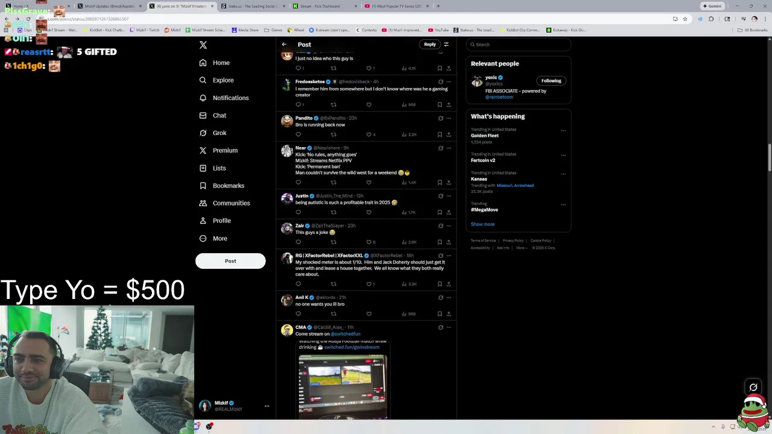The image size is (772, 434).
Task: Focus the X Search field
Action: [519, 45]
